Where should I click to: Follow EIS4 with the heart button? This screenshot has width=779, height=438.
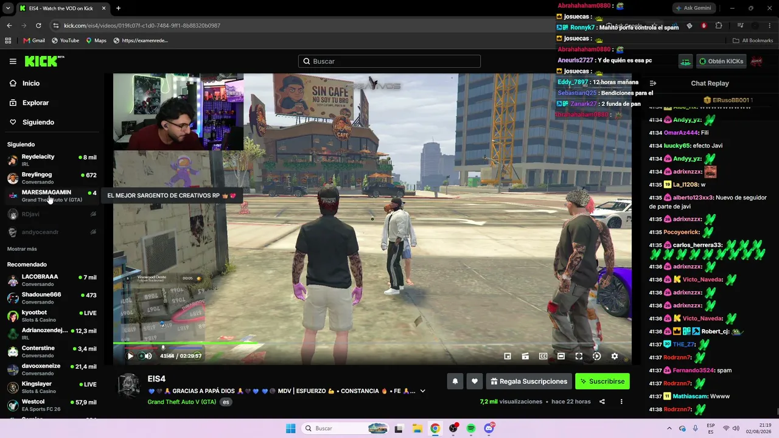pos(475,381)
